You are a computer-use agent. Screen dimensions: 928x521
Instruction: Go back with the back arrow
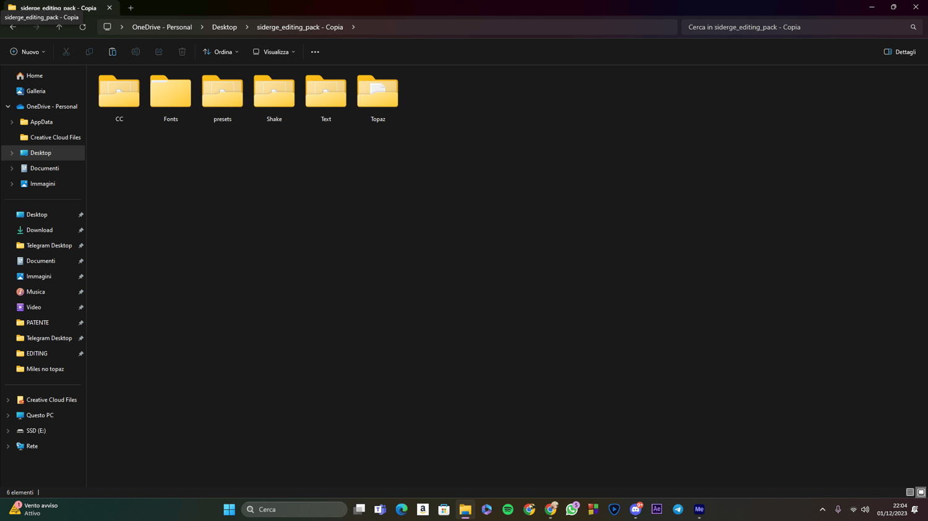click(x=13, y=27)
